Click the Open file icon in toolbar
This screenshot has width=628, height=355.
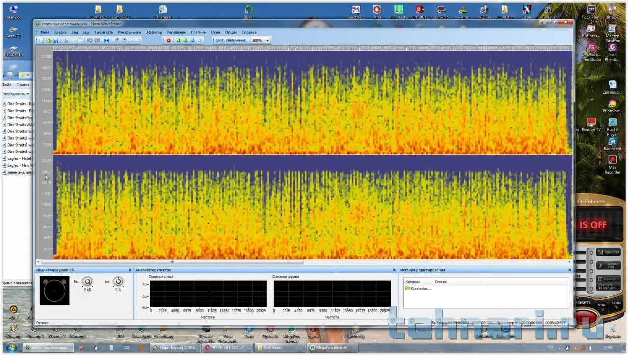tap(49, 40)
